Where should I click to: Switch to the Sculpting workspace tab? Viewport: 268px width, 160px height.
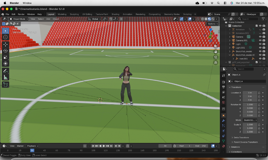tap(74, 14)
